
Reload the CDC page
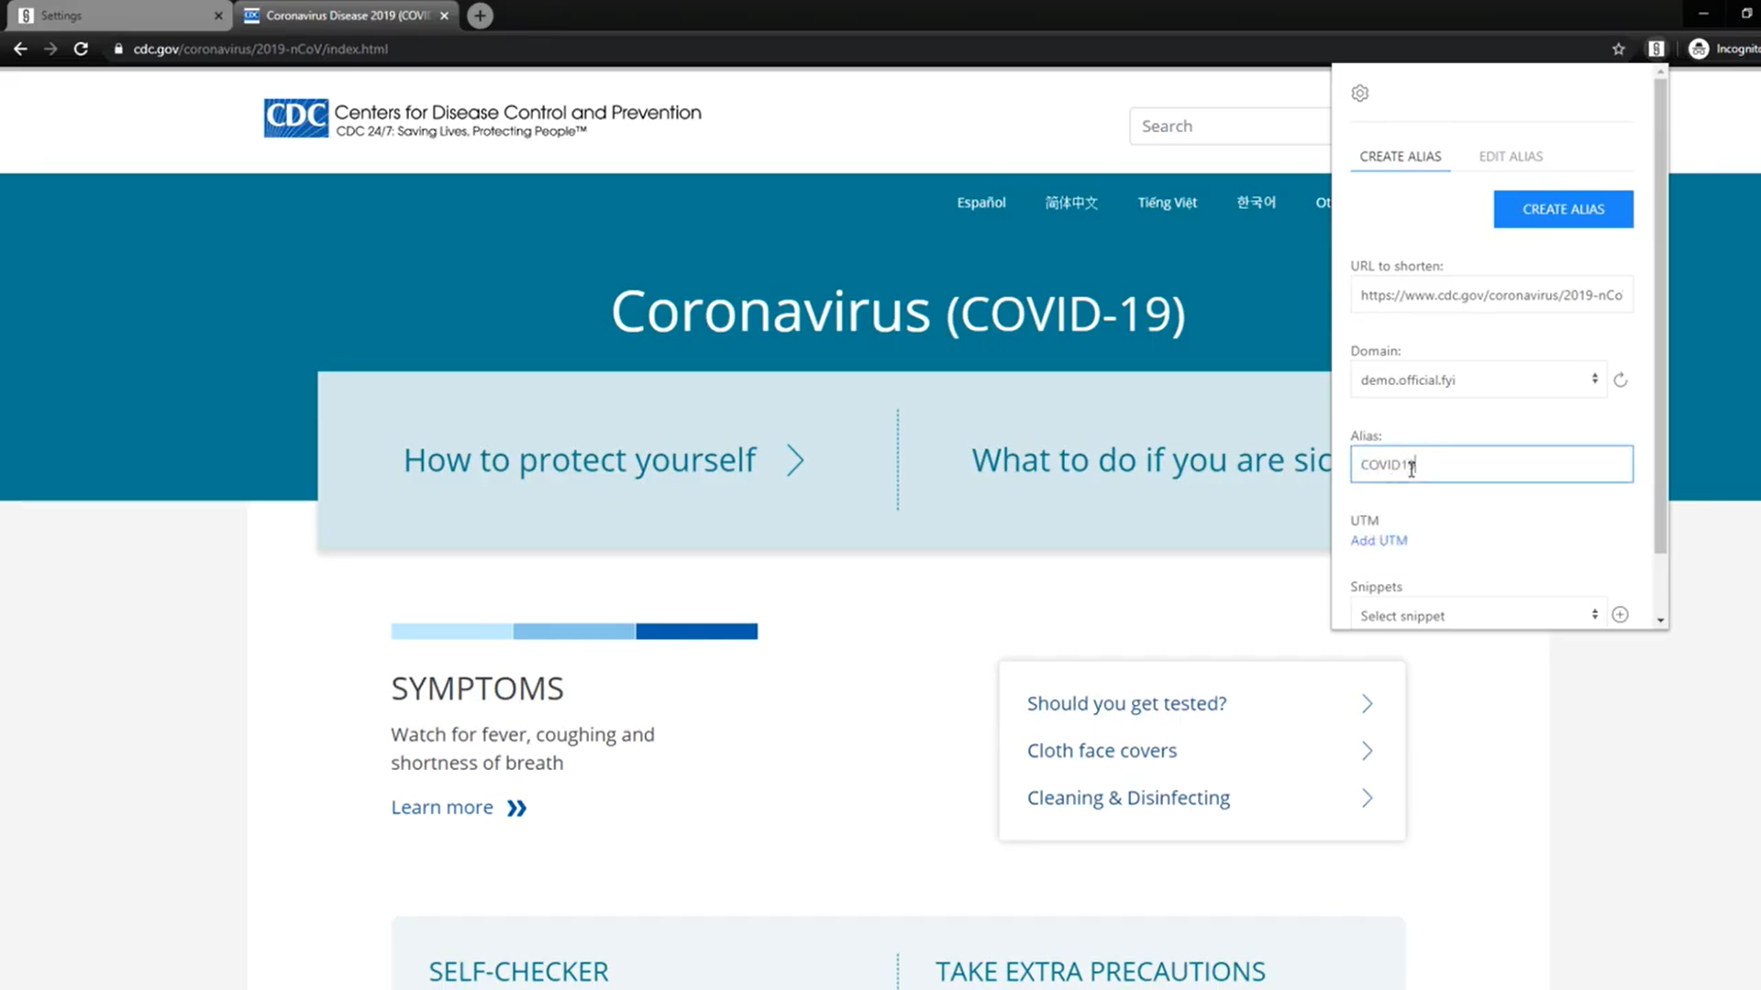tap(81, 49)
